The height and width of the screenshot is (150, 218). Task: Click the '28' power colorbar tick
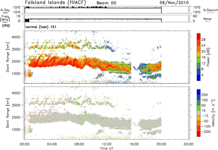pos(203,40)
